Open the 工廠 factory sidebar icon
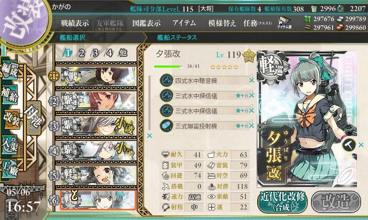368x220 pixels. tap(10, 169)
